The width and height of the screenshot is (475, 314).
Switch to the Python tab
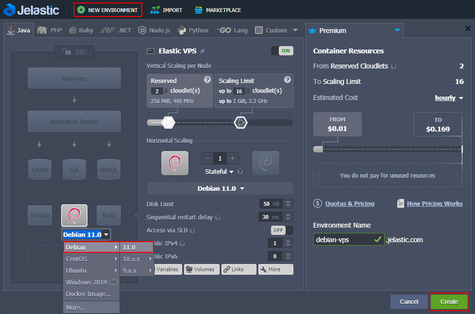(193, 30)
